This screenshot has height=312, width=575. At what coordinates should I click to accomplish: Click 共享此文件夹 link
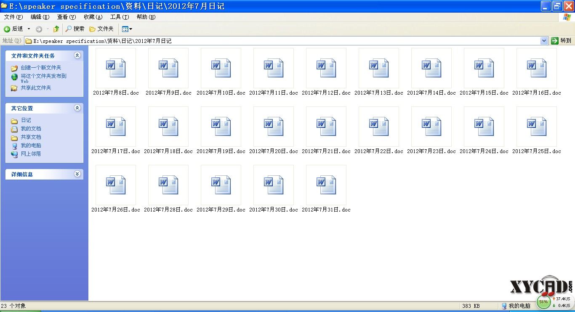click(x=36, y=88)
